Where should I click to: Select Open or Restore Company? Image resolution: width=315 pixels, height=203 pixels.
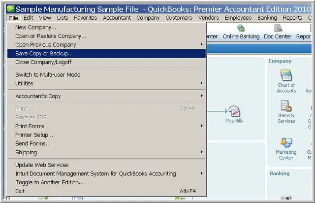[x=106, y=36]
